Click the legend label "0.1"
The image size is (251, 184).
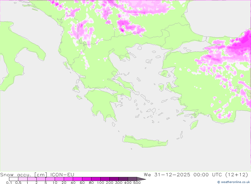[9, 182]
